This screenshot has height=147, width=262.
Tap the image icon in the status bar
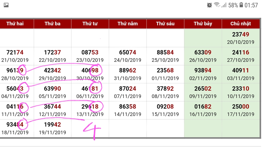(6, 5)
